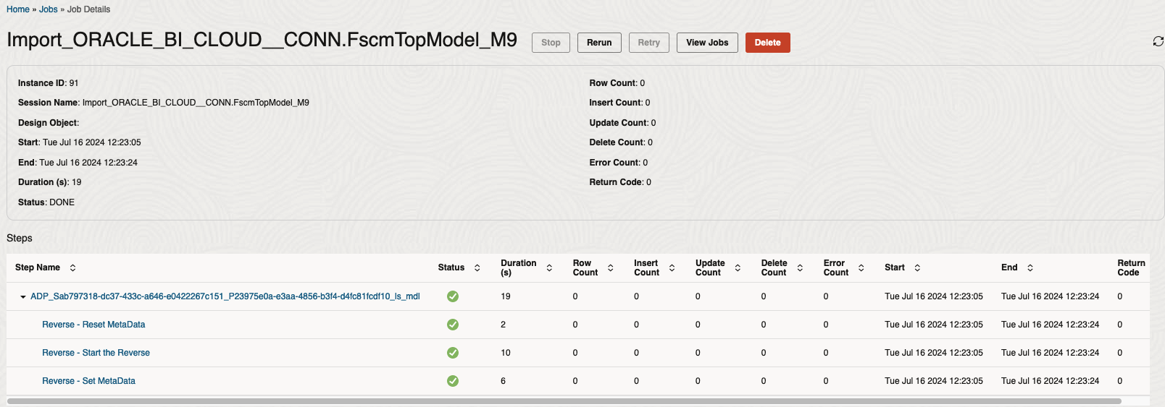The width and height of the screenshot is (1165, 407).
Task: Click the Steps section heading
Action: [20, 238]
